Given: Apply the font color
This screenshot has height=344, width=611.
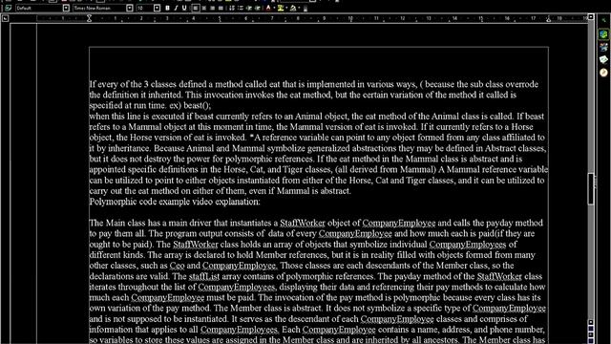Looking at the screenshot, I should click(268, 8).
